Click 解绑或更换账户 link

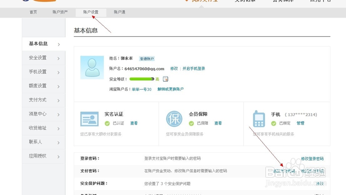[x=170, y=89]
